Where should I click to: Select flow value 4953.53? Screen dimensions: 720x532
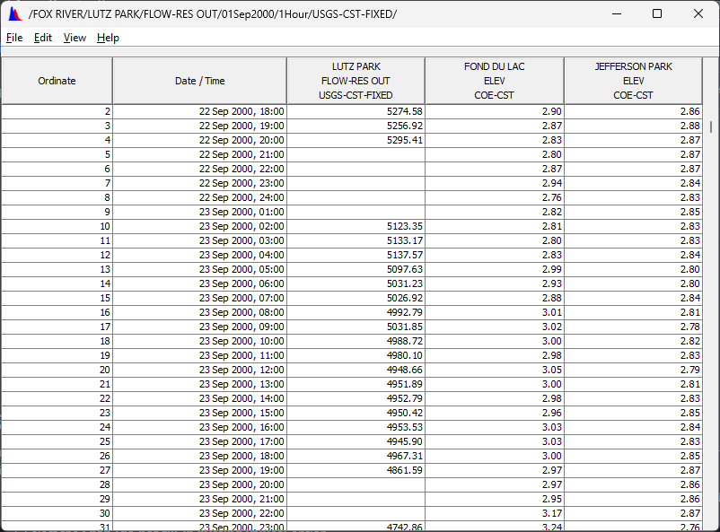[356, 427]
